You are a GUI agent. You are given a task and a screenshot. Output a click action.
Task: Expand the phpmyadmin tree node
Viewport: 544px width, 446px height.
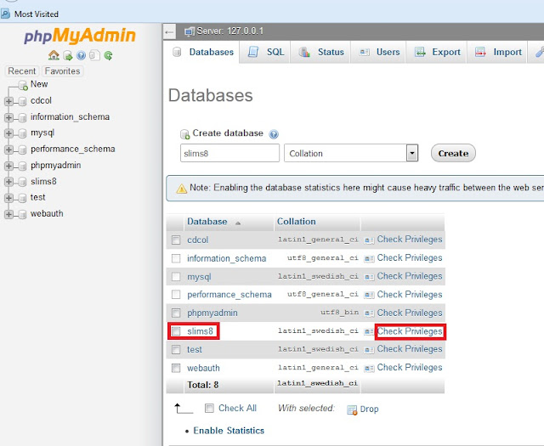click(9, 166)
